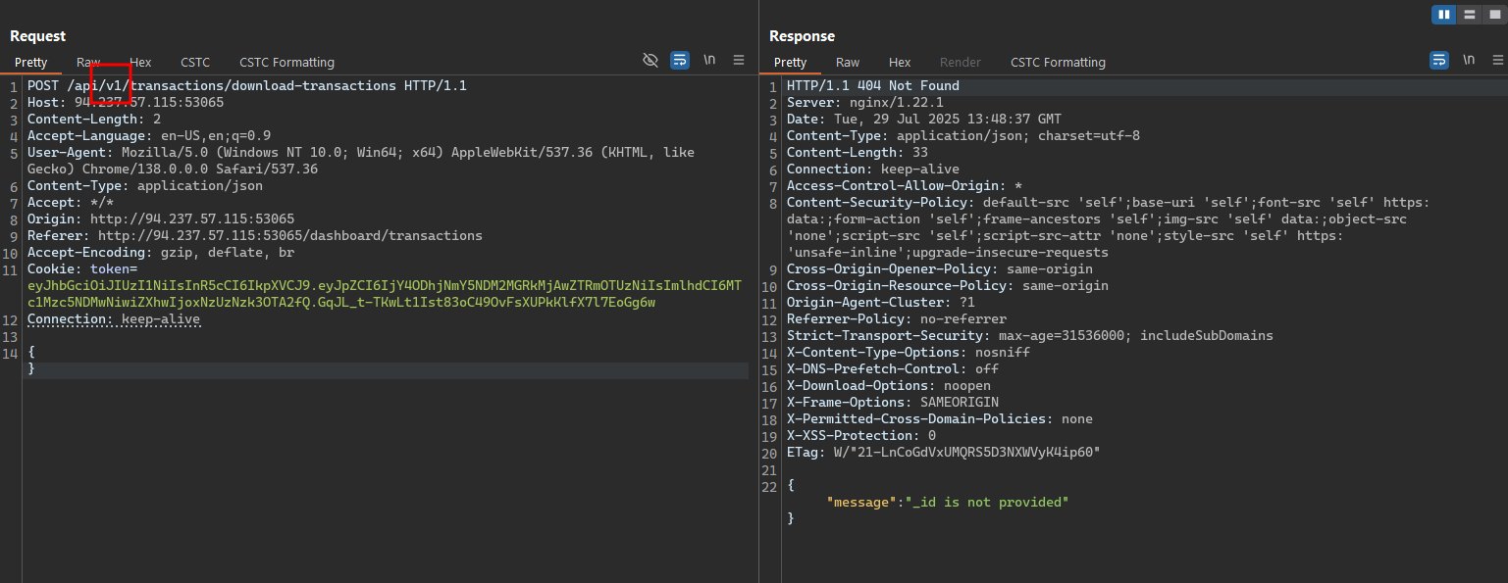The height and width of the screenshot is (583, 1508).
Task: Click the request Content-Length: 2 header
Action: (94, 119)
